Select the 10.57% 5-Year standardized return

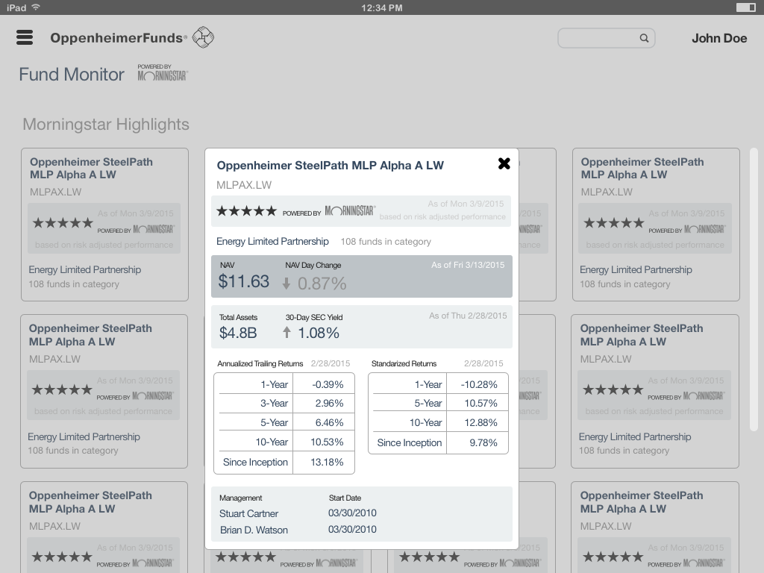(481, 404)
